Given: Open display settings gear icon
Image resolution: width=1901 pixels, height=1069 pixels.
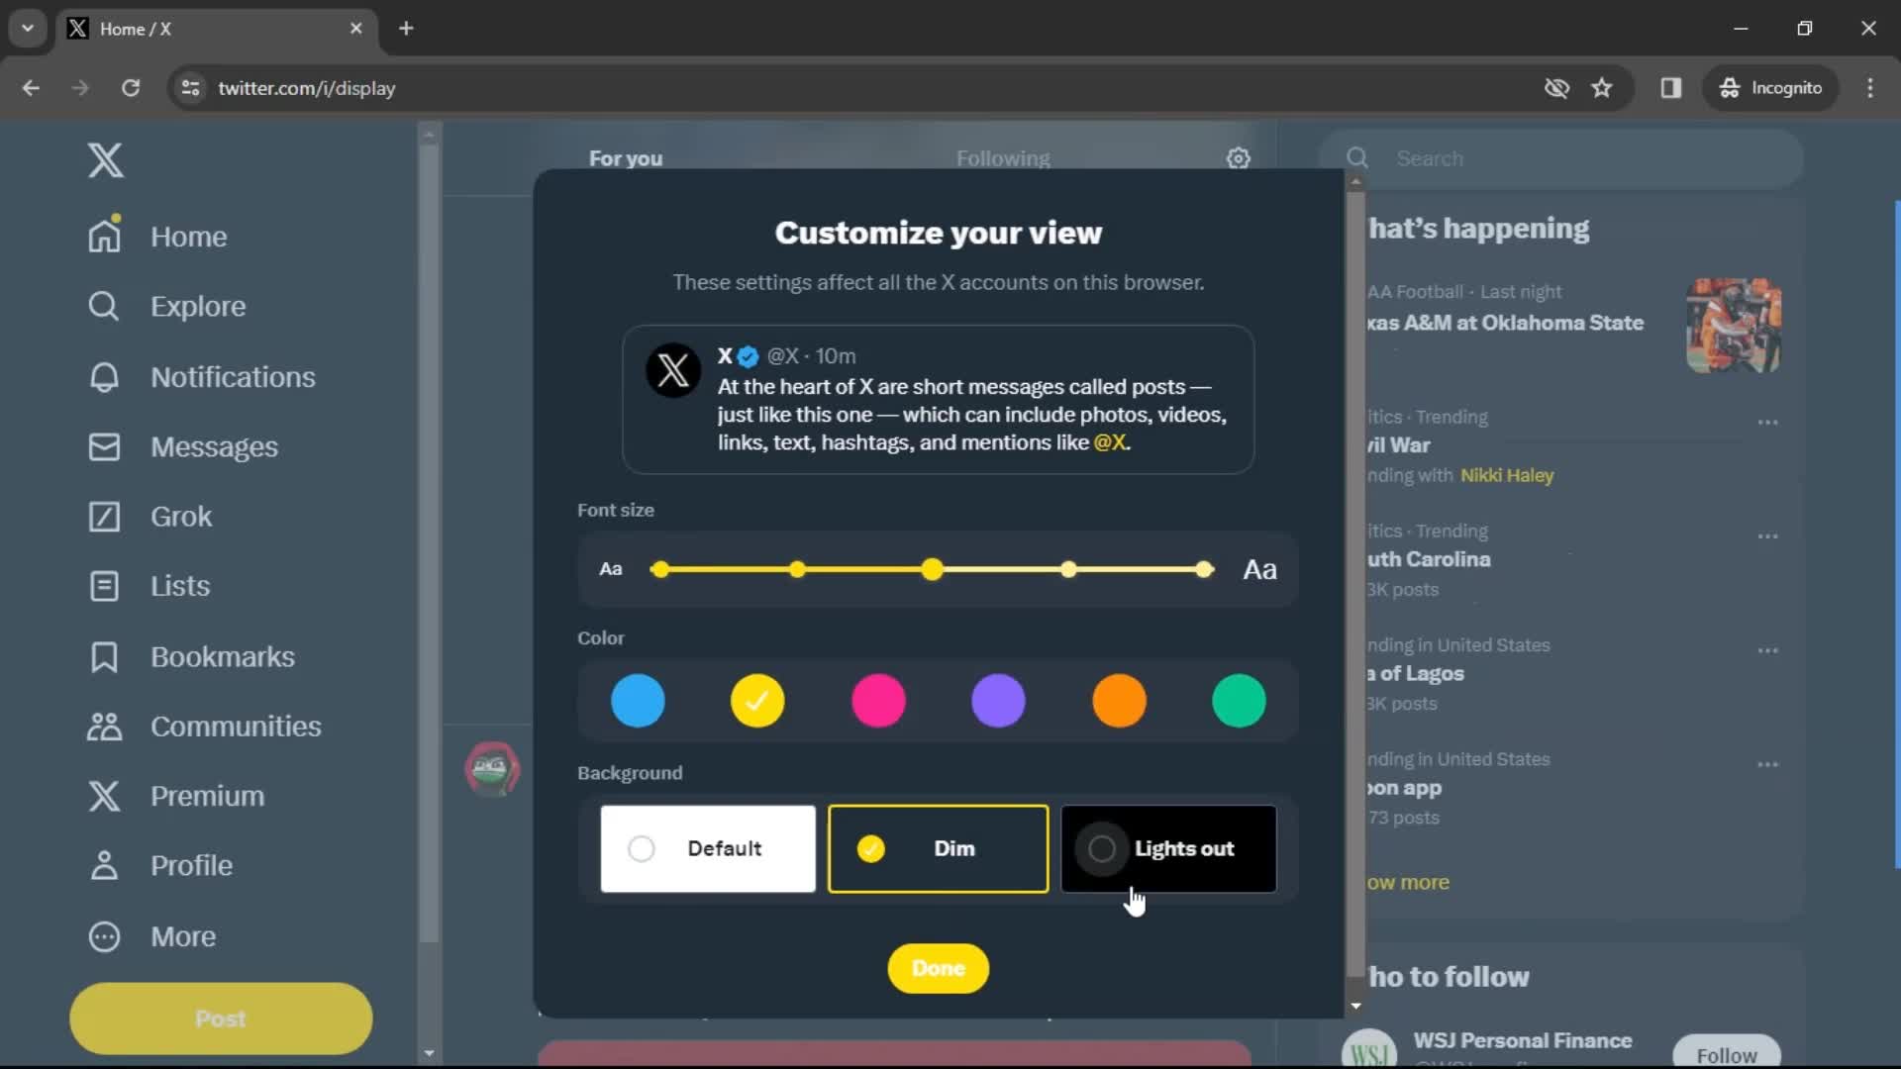Looking at the screenshot, I should click(x=1238, y=158).
